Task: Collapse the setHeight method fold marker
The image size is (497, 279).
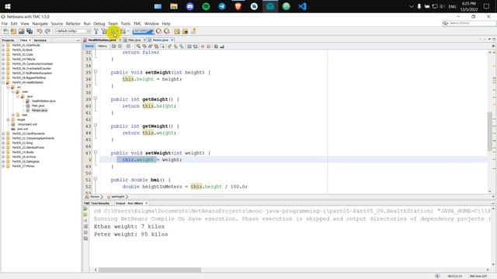Action: [x=96, y=72]
